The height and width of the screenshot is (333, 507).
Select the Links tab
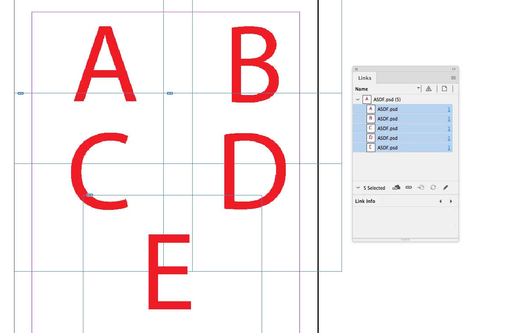tap(365, 78)
